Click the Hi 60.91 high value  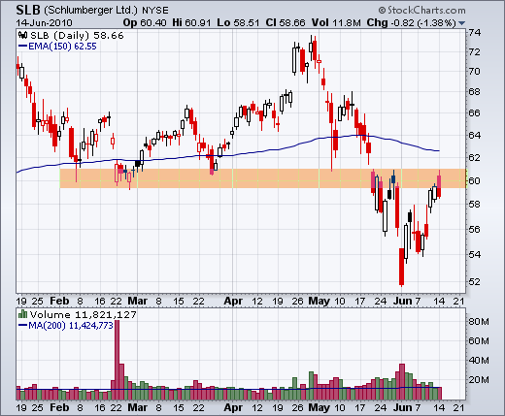191,23
